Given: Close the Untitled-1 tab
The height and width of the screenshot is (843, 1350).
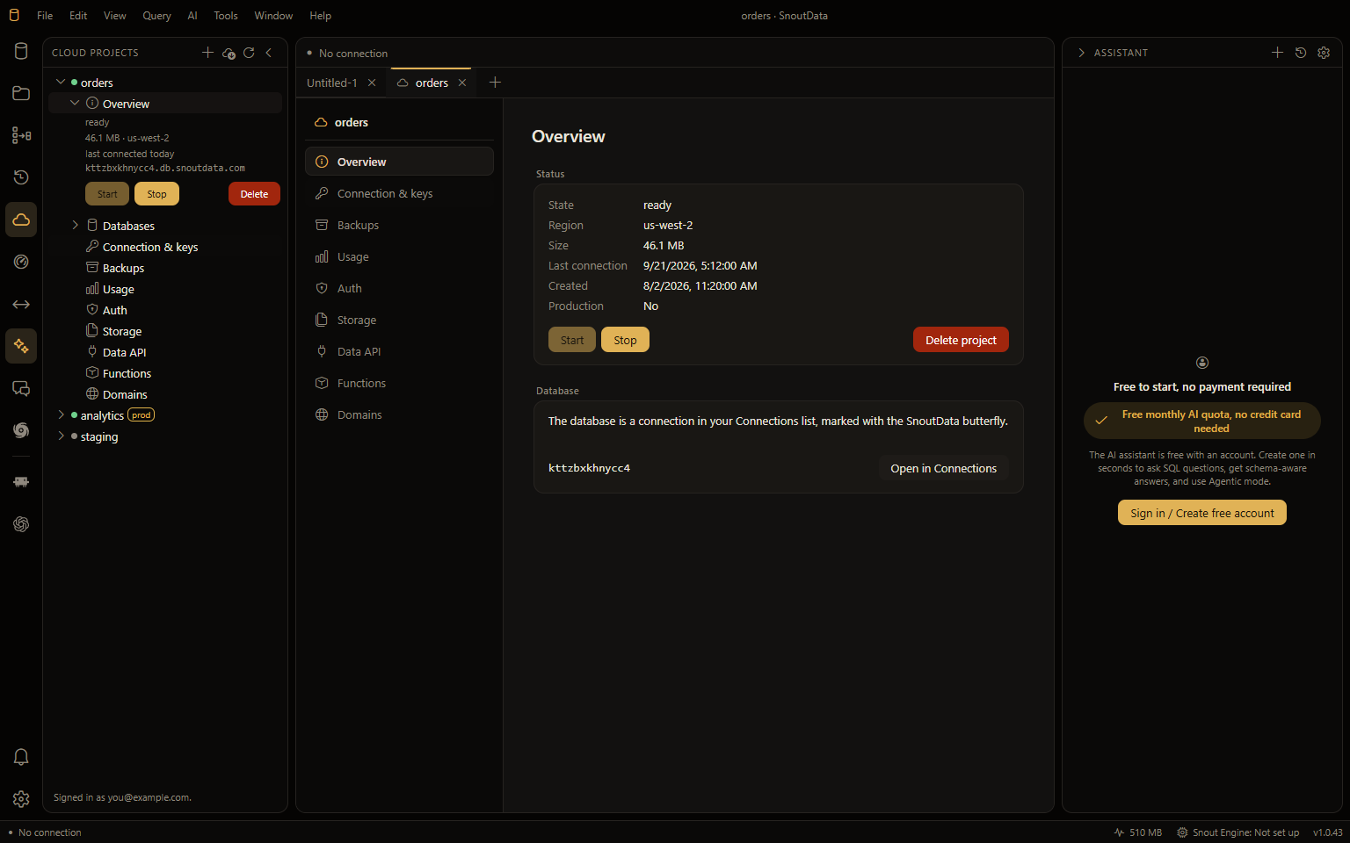Looking at the screenshot, I should [372, 83].
